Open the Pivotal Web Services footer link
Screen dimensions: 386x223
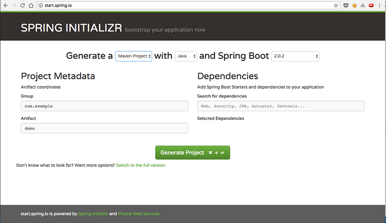(x=138, y=214)
